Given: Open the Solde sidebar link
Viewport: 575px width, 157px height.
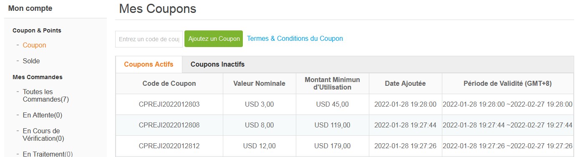Looking at the screenshot, I should 31,61.
